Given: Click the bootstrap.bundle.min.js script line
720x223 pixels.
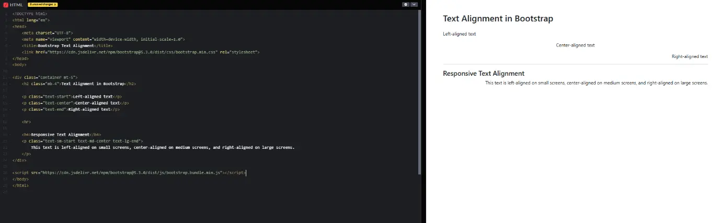Looking at the screenshot, I should [129, 172].
